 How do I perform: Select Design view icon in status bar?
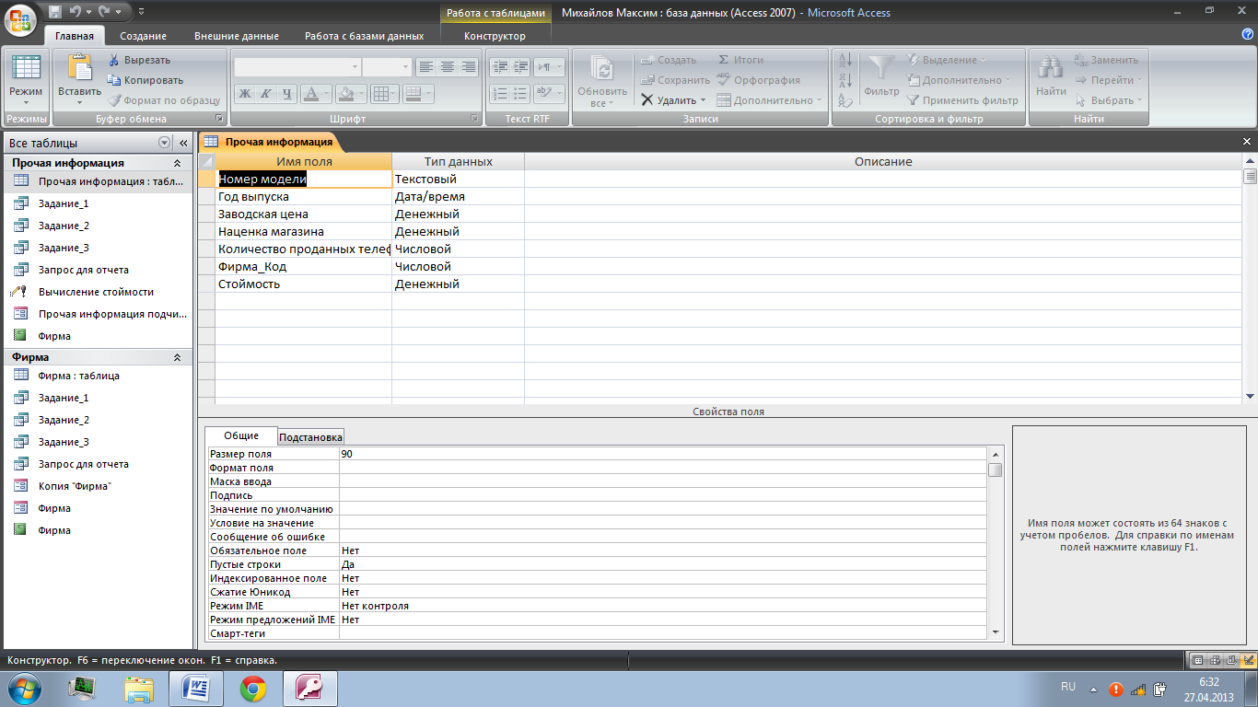point(1247,660)
